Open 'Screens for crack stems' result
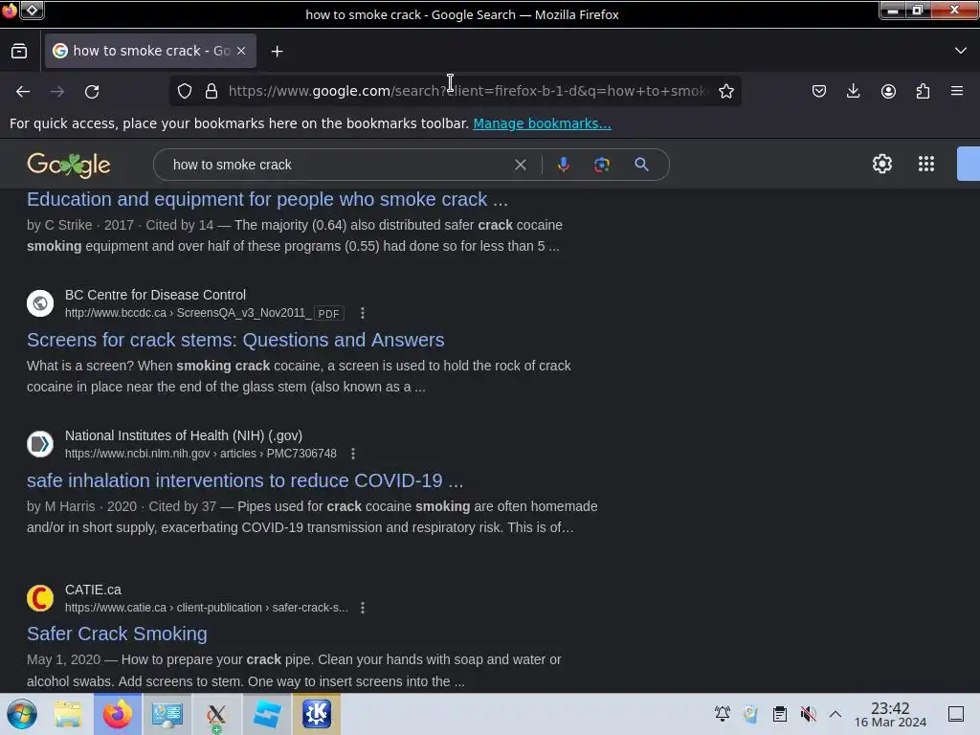980x735 pixels. (x=235, y=340)
